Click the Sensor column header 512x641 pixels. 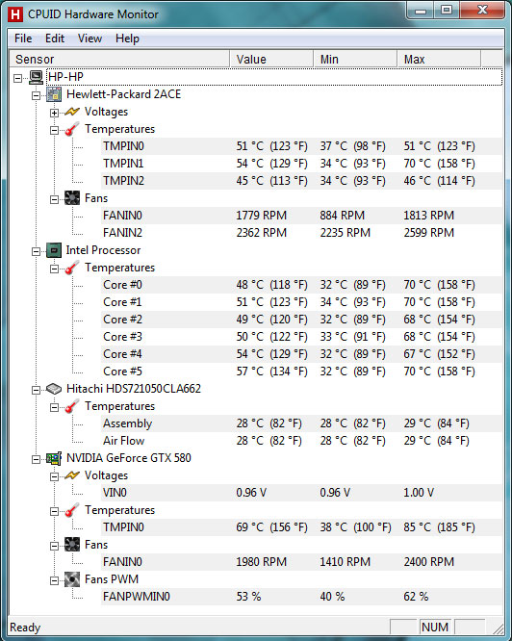coord(119,60)
